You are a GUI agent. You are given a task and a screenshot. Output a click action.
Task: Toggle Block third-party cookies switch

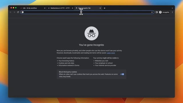(122, 74)
